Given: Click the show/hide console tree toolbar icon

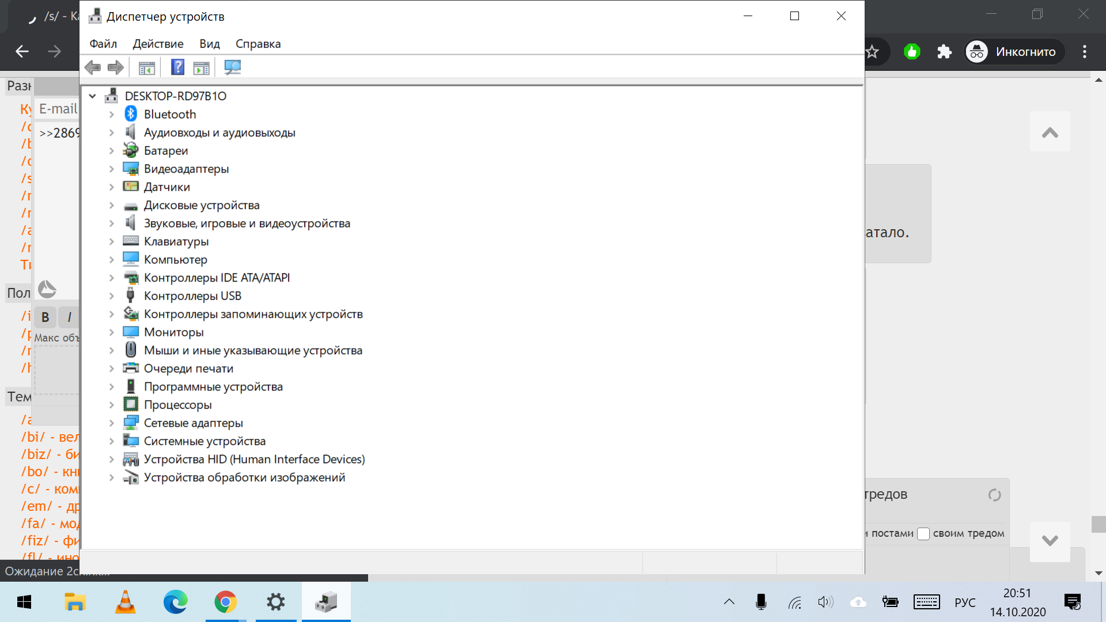Looking at the screenshot, I should pyautogui.click(x=147, y=68).
